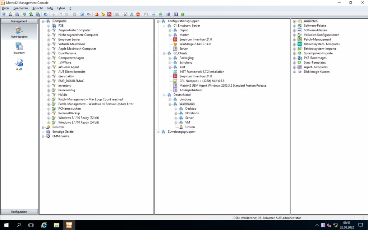Select Apple Macintosh Computer entry
368x230 pixels.
pyautogui.click(x=77, y=49)
